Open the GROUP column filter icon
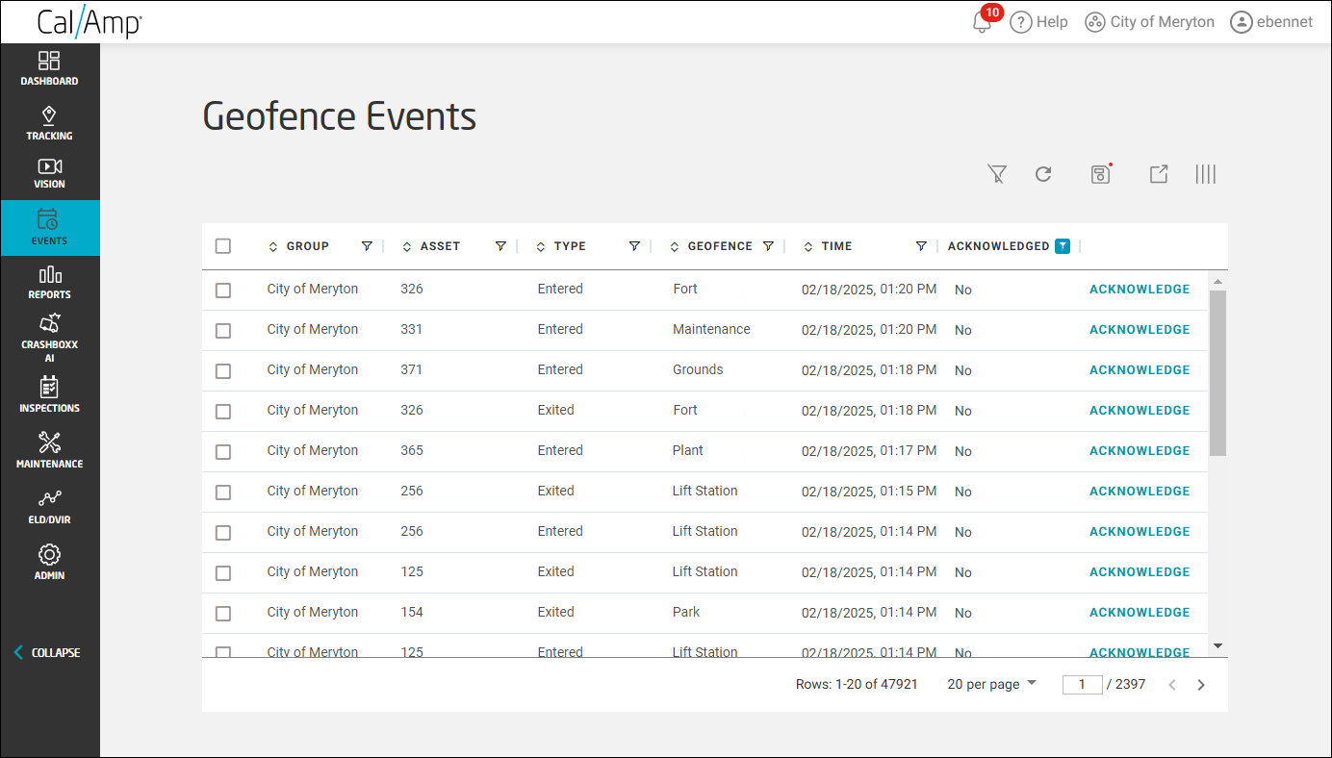1332x758 pixels. pyautogui.click(x=367, y=246)
